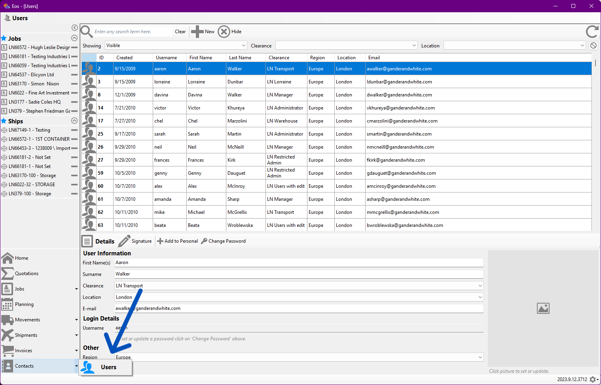Open Signature pen tool
Screen dimensions: 601x385
(124, 241)
